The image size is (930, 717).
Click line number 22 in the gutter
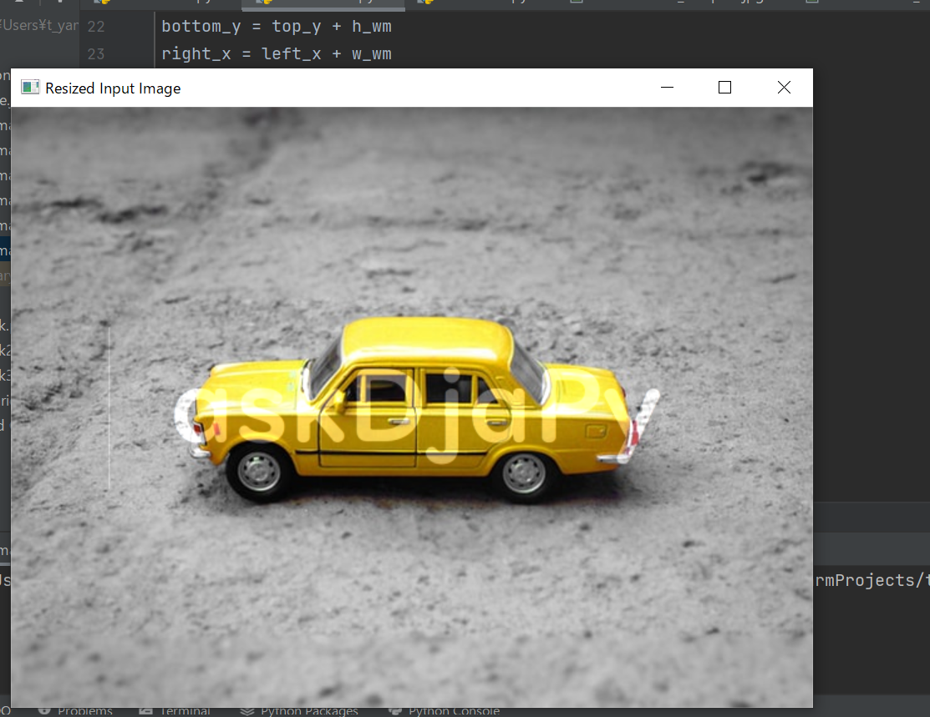(x=96, y=27)
